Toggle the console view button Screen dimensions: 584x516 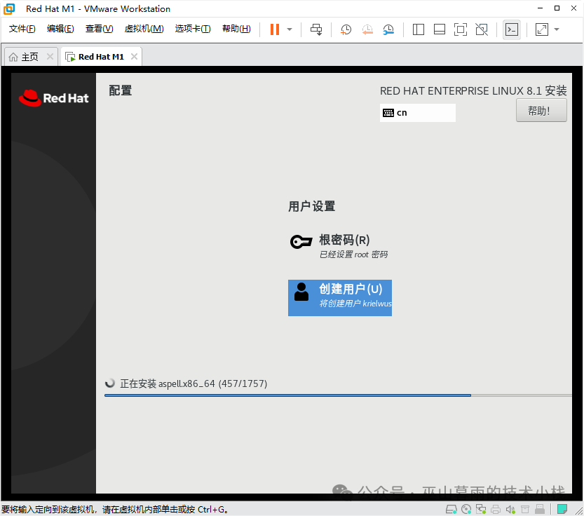click(512, 29)
